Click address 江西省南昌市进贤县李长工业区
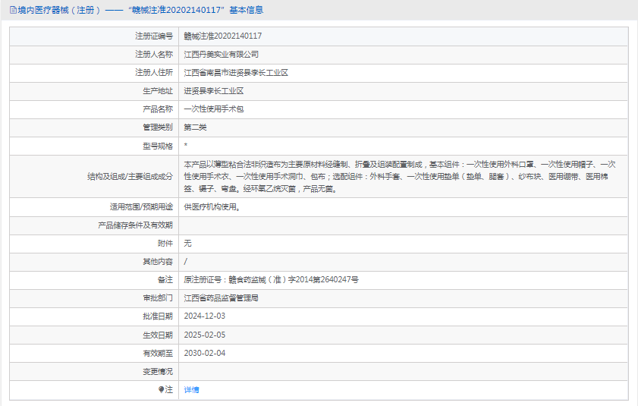Image resolution: width=638 pixels, height=406 pixels. [x=236, y=73]
